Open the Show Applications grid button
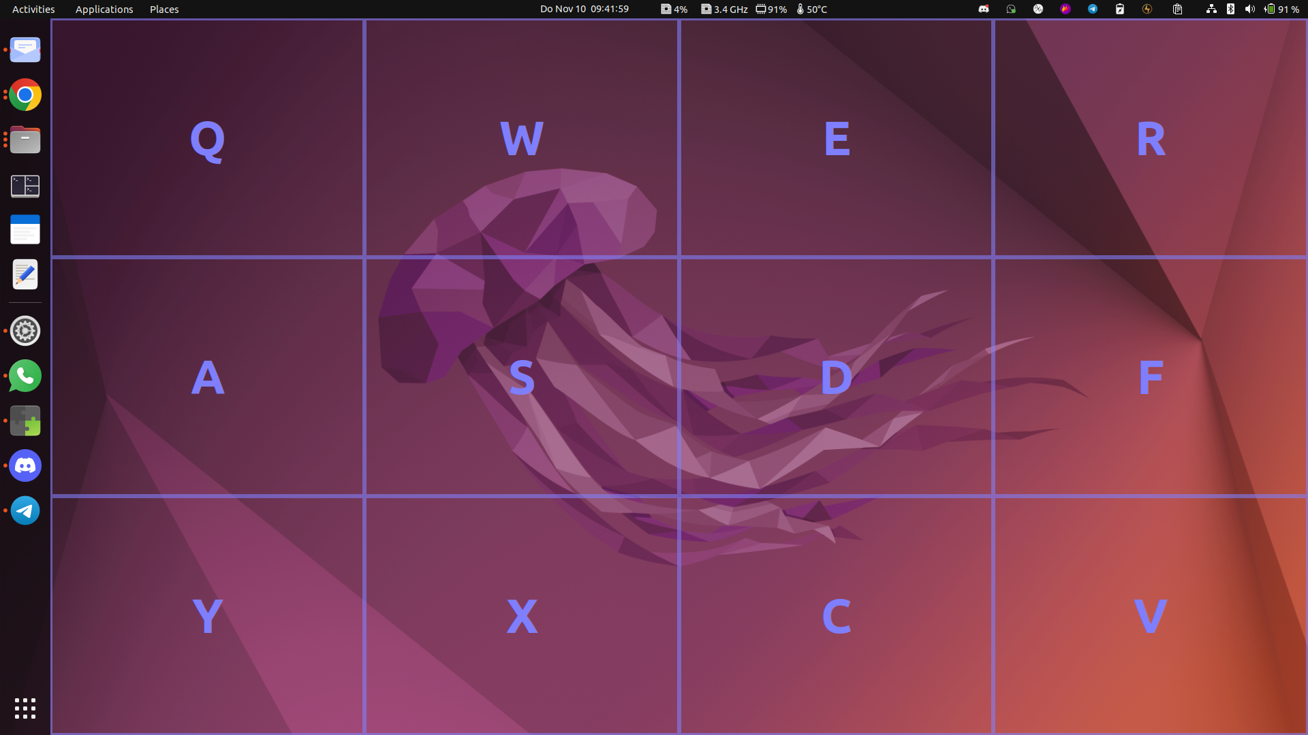1308x735 pixels. click(x=25, y=708)
